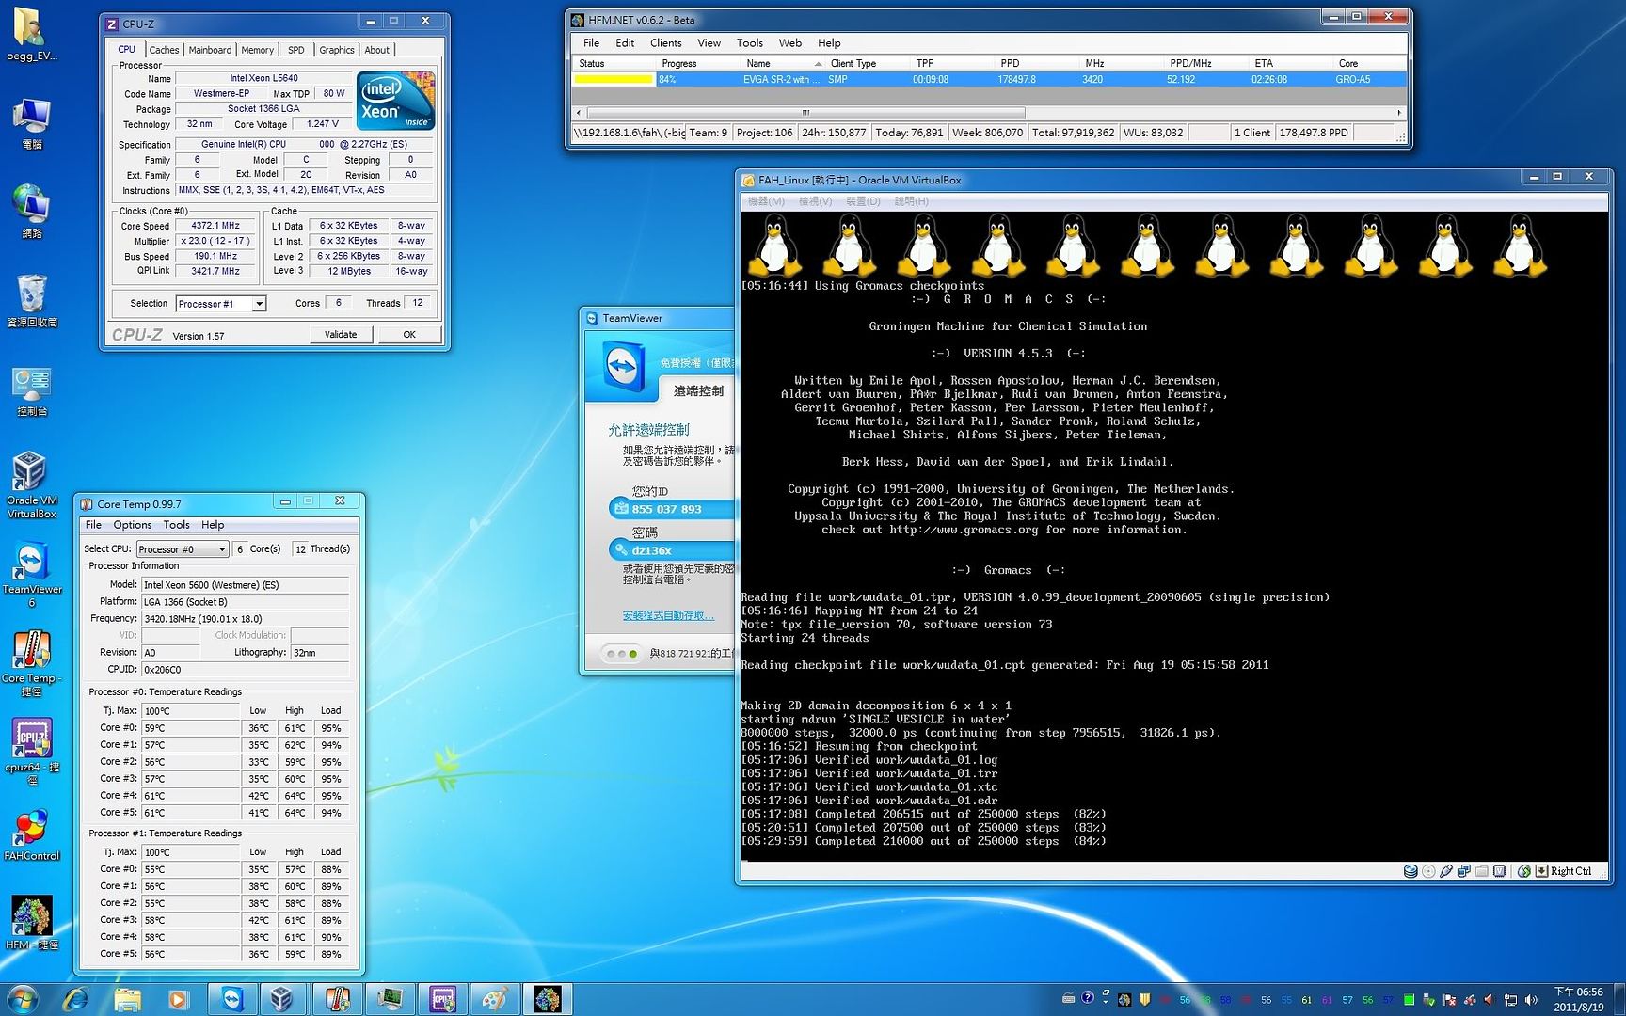Open the Options menu in Core Temp
Image resolution: width=1626 pixels, height=1016 pixels.
click(x=132, y=525)
